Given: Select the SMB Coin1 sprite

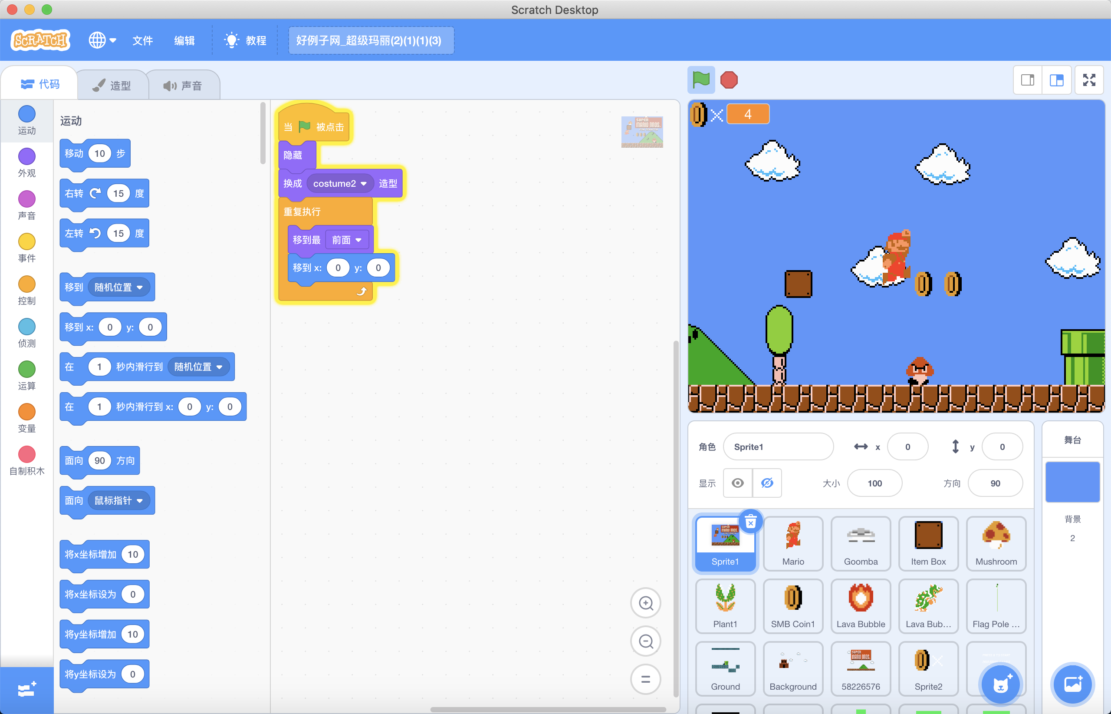Looking at the screenshot, I should (793, 606).
